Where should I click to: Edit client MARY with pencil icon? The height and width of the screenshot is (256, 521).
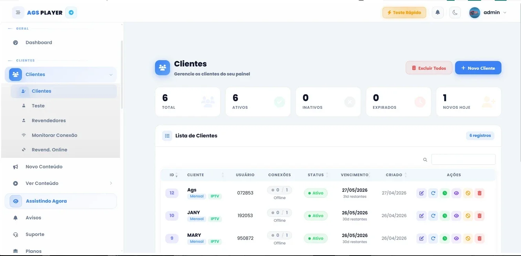[x=421, y=238]
